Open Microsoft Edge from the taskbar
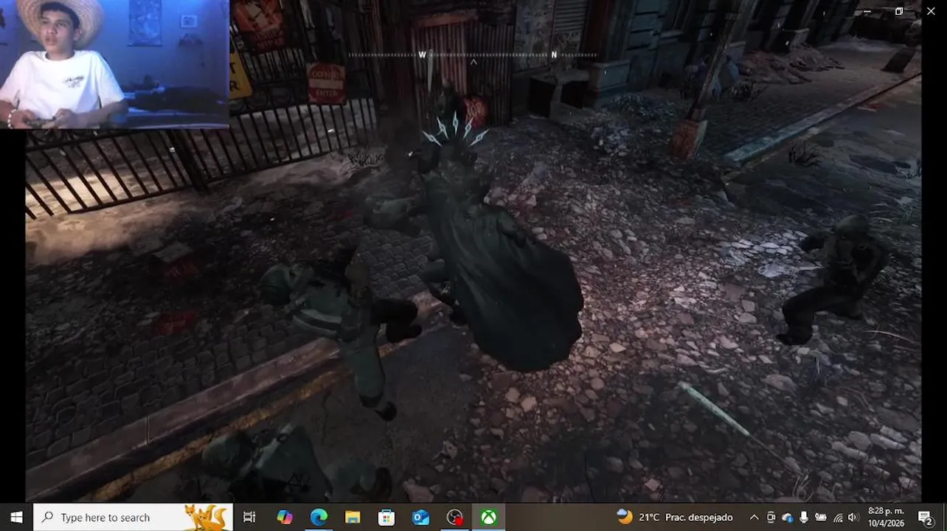 pos(319,518)
